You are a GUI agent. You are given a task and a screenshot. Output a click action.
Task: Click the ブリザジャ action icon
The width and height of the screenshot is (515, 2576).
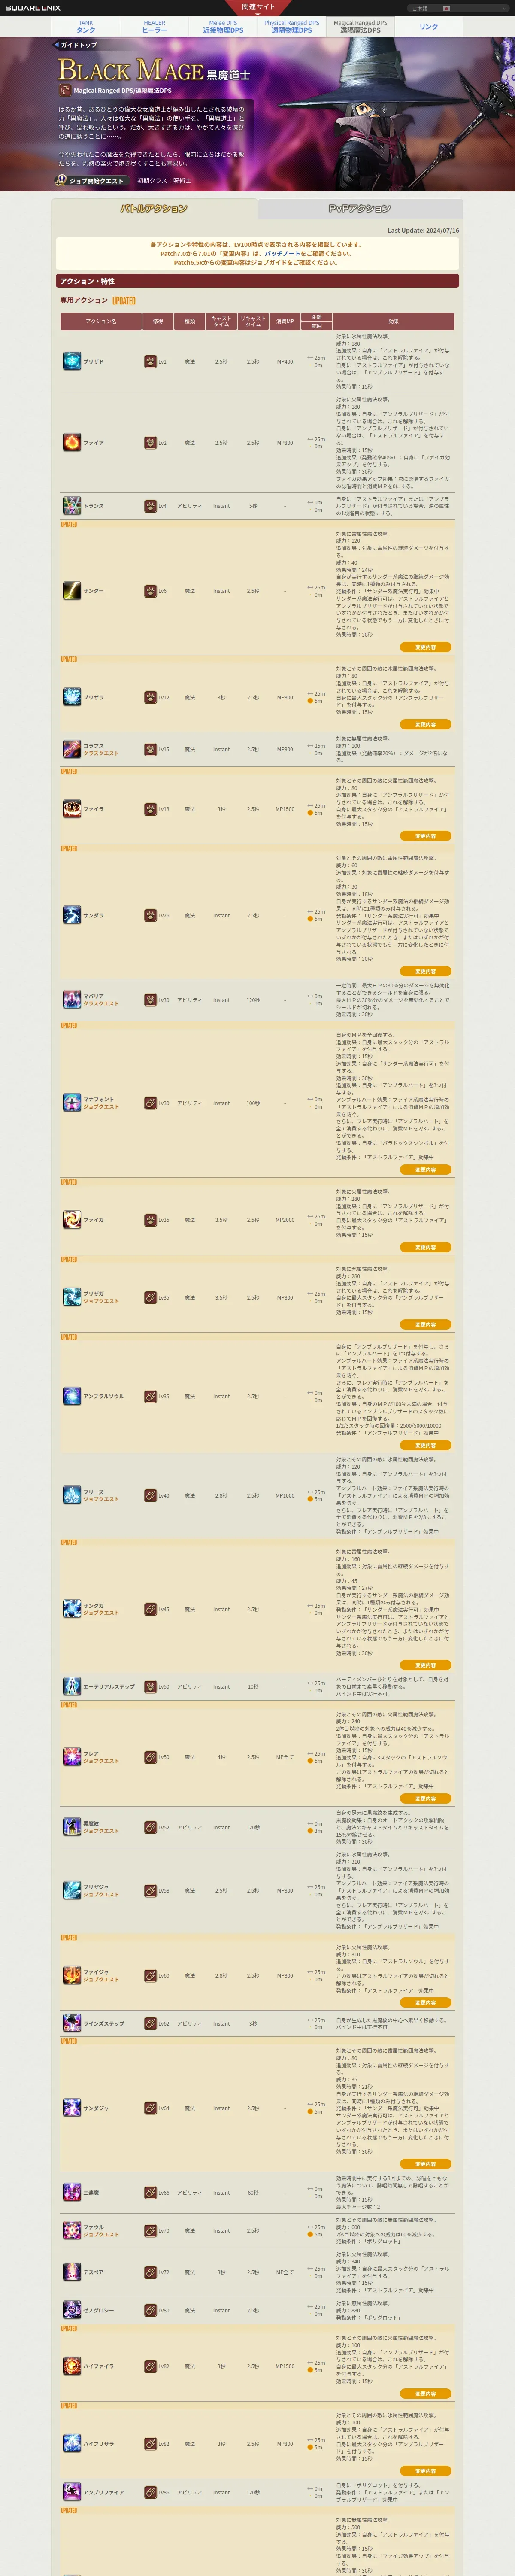(x=72, y=1890)
